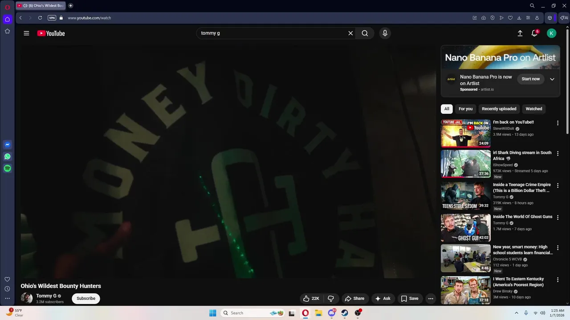Screen dimensions: 570x320
Task: Open Opera home sidebar icon
Action: pyautogui.click(x=7, y=19)
